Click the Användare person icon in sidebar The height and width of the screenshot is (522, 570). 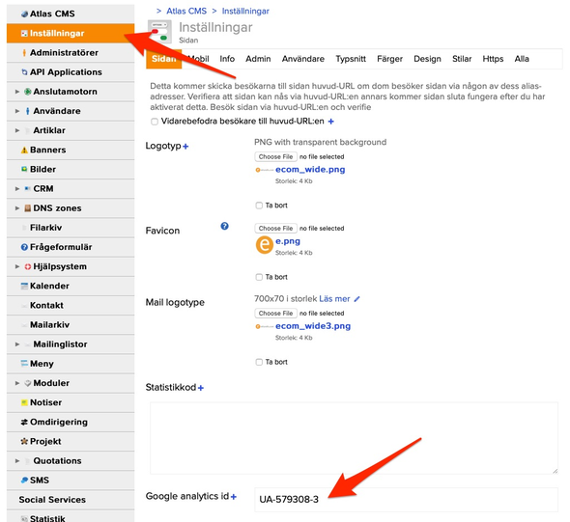click(28, 111)
